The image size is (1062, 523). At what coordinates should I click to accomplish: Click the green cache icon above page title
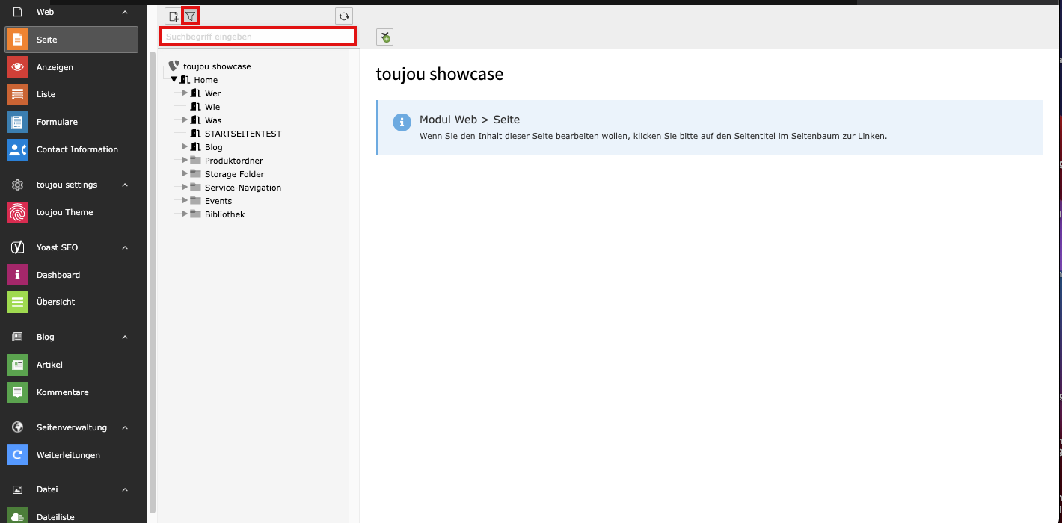[384, 37]
